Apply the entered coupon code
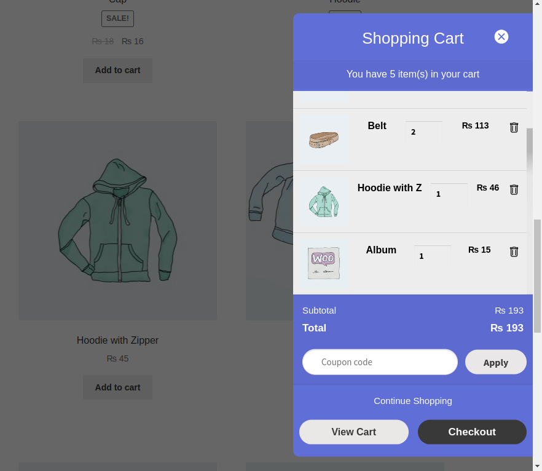Image resolution: width=542 pixels, height=471 pixels. click(495, 362)
